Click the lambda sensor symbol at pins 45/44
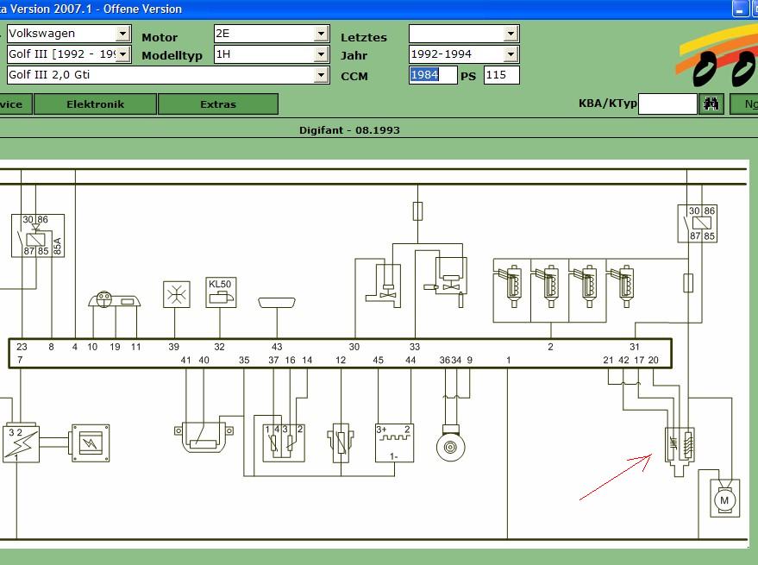This screenshot has height=565, width=758. 395,443
